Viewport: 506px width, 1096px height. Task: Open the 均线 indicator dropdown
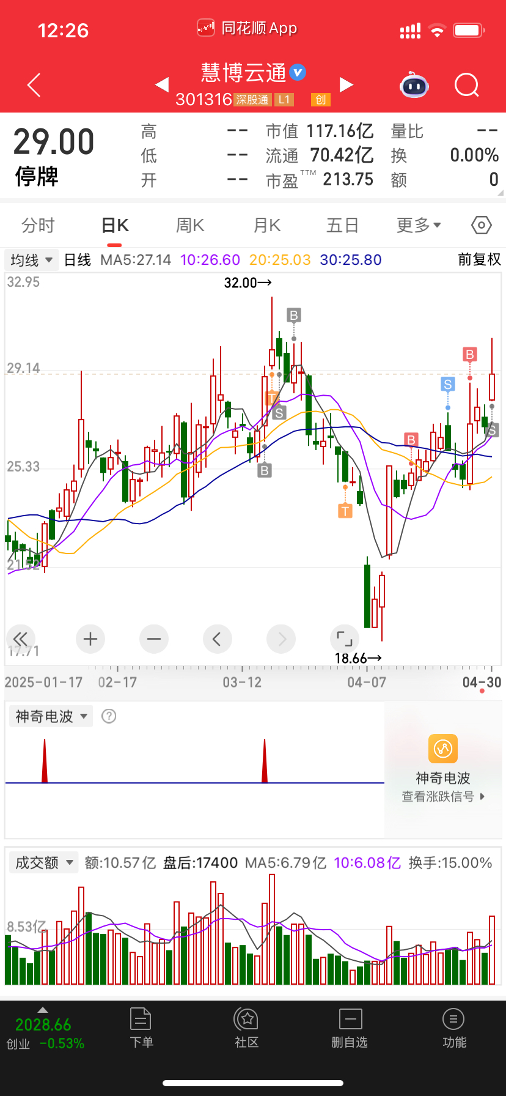point(32,260)
